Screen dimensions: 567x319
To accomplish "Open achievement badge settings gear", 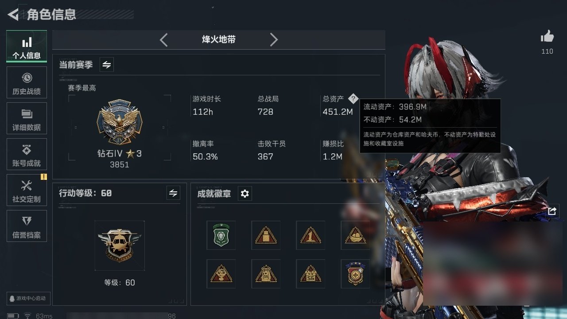I will (x=245, y=194).
